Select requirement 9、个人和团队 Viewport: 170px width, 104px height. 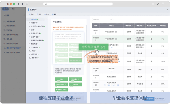point(34,47)
